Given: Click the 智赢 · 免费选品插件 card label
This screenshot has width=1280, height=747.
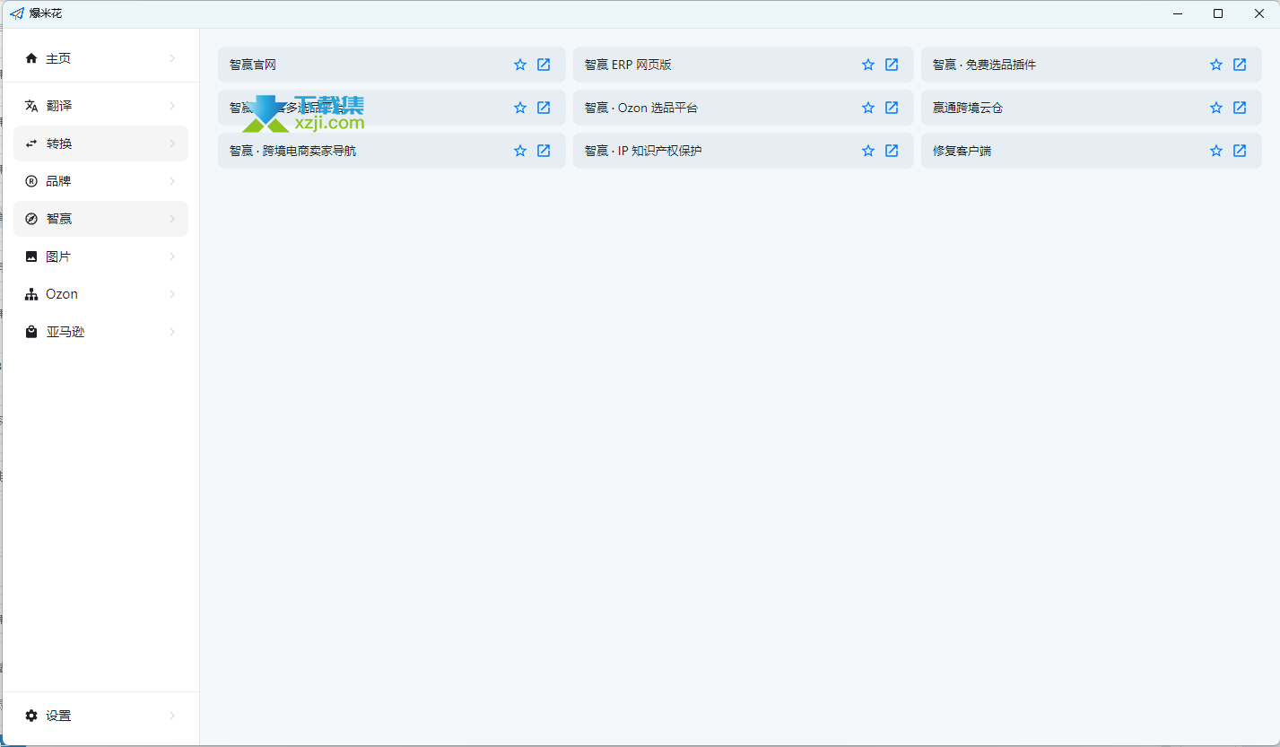Looking at the screenshot, I should click(x=985, y=65).
